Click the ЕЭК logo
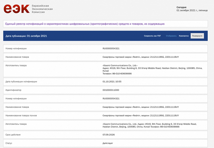 click(x=16, y=9)
